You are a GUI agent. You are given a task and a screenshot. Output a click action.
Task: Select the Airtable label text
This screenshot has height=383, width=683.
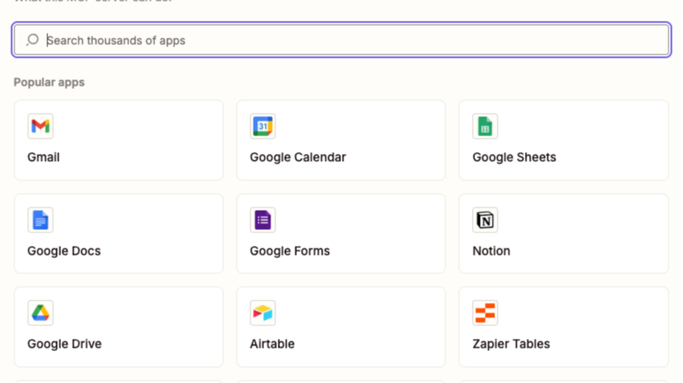pos(272,344)
